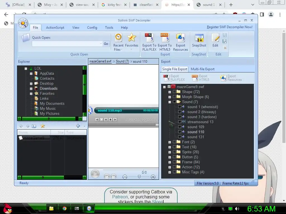Click Export To FLA/FLEX ribbon icon
286x214 pixels.
coord(149,38)
